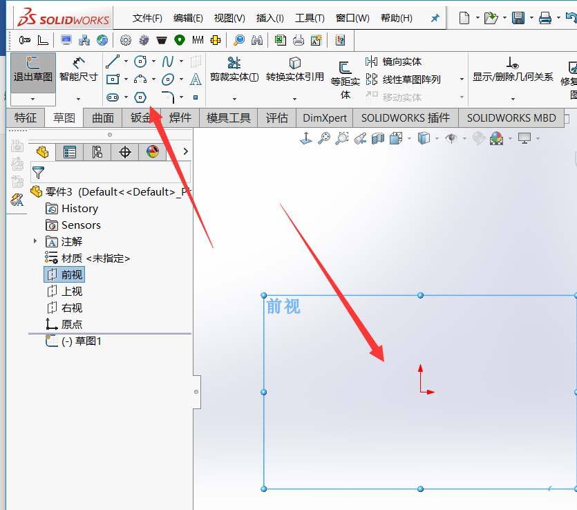Image resolution: width=577 pixels, height=510 pixels.
Task: Select the Sketch Text tool
Action: pyautogui.click(x=196, y=79)
